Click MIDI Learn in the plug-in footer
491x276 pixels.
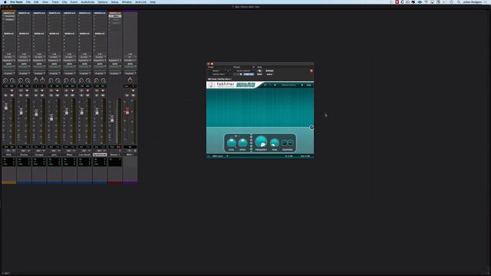click(x=218, y=156)
